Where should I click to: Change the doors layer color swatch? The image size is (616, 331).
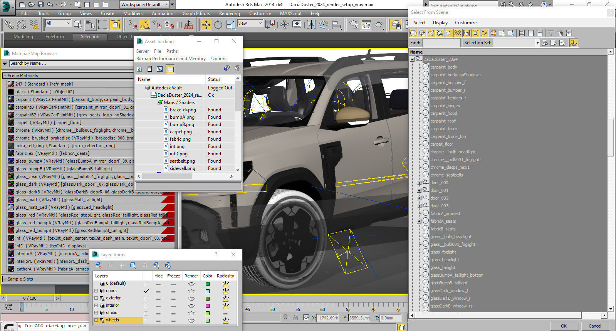pyautogui.click(x=208, y=291)
